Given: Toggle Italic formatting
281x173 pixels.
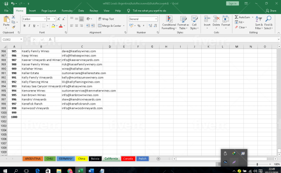Looking at the screenshot, I should [x=30, y=26].
